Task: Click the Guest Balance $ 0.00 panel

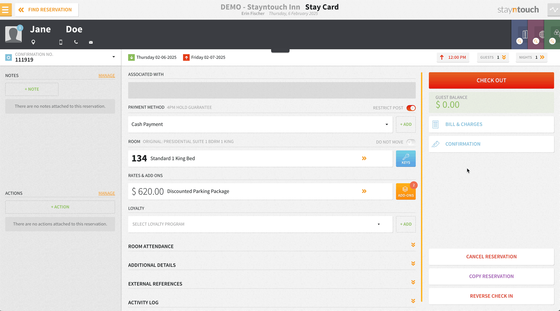Action: (491, 102)
